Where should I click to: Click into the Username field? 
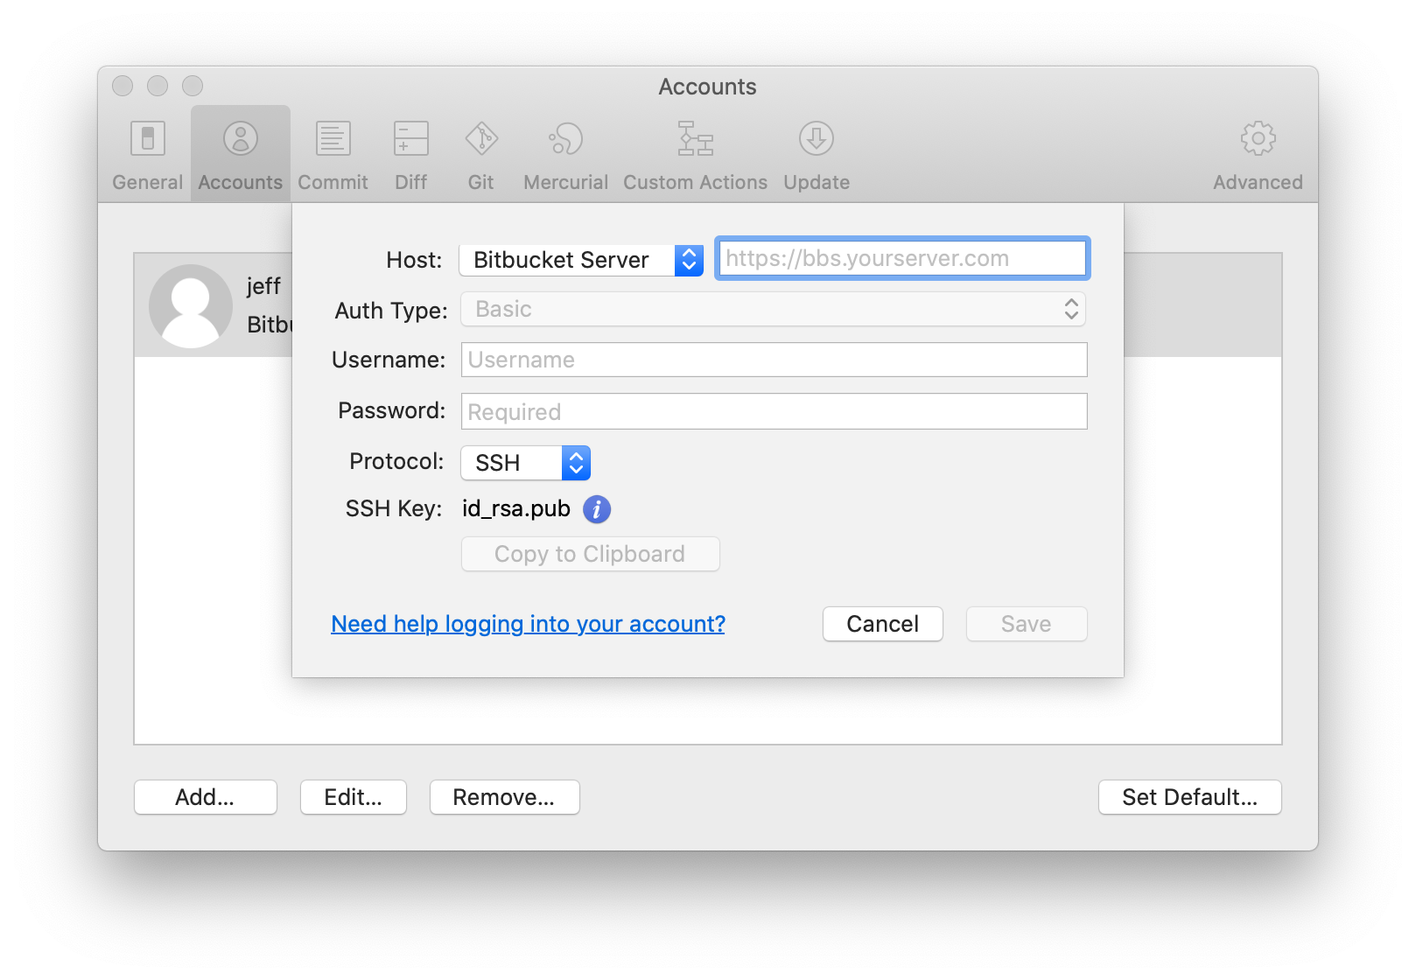[x=774, y=360]
